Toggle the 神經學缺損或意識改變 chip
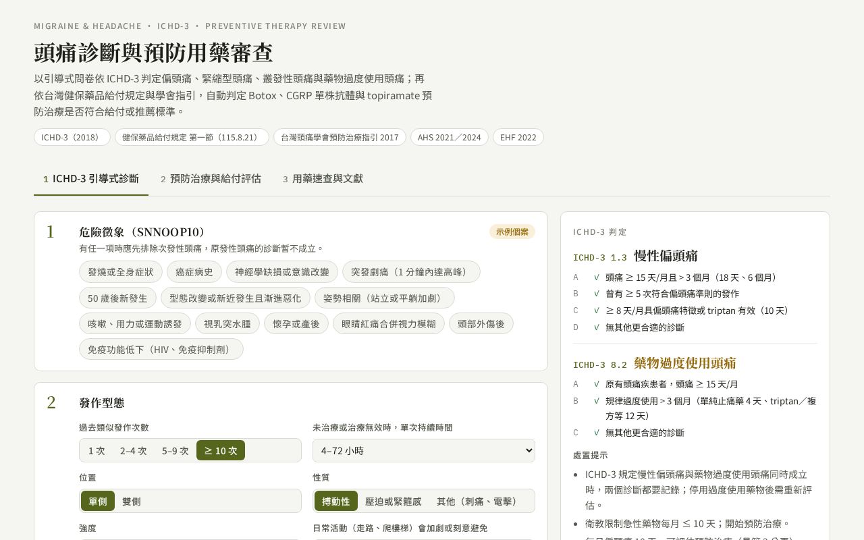864x540 pixels. [282, 272]
